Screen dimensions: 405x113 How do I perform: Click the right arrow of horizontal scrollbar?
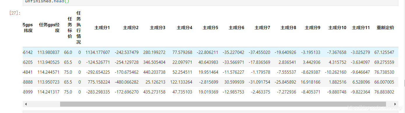(395, 104)
